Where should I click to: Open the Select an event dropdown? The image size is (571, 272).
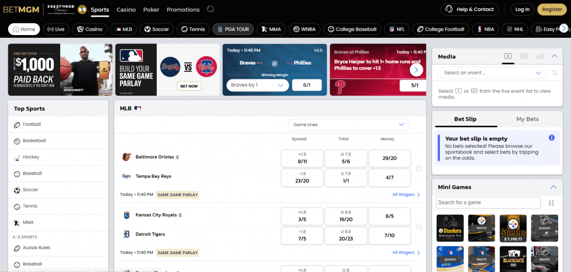point(492,73)
